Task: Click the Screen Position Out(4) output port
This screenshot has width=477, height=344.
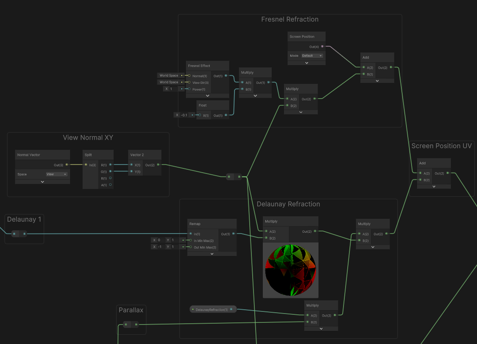Action: click(x=323, y=46)
